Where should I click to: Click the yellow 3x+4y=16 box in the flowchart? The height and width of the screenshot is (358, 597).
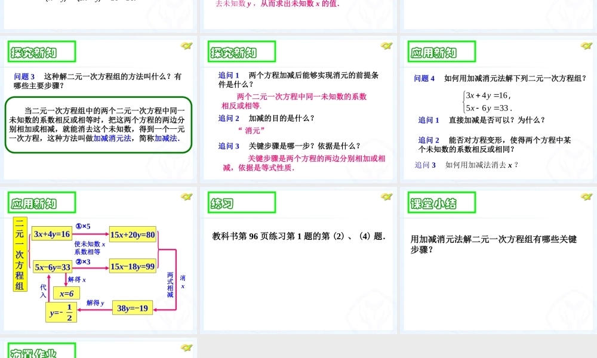[x=52, y=234]
